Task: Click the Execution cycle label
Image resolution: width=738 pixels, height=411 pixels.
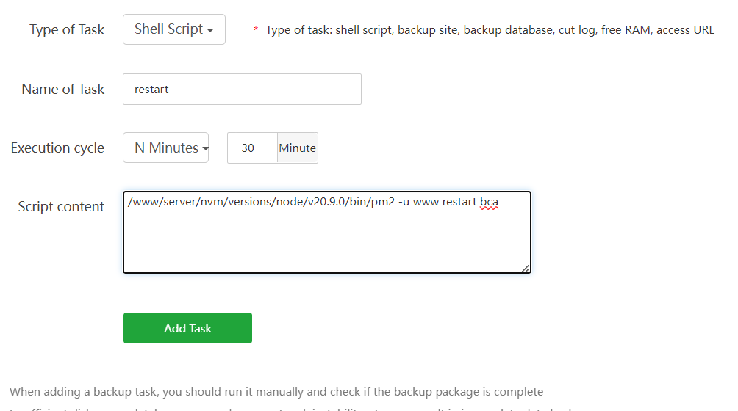Action: pyautogui.click(x=57, y=148)
